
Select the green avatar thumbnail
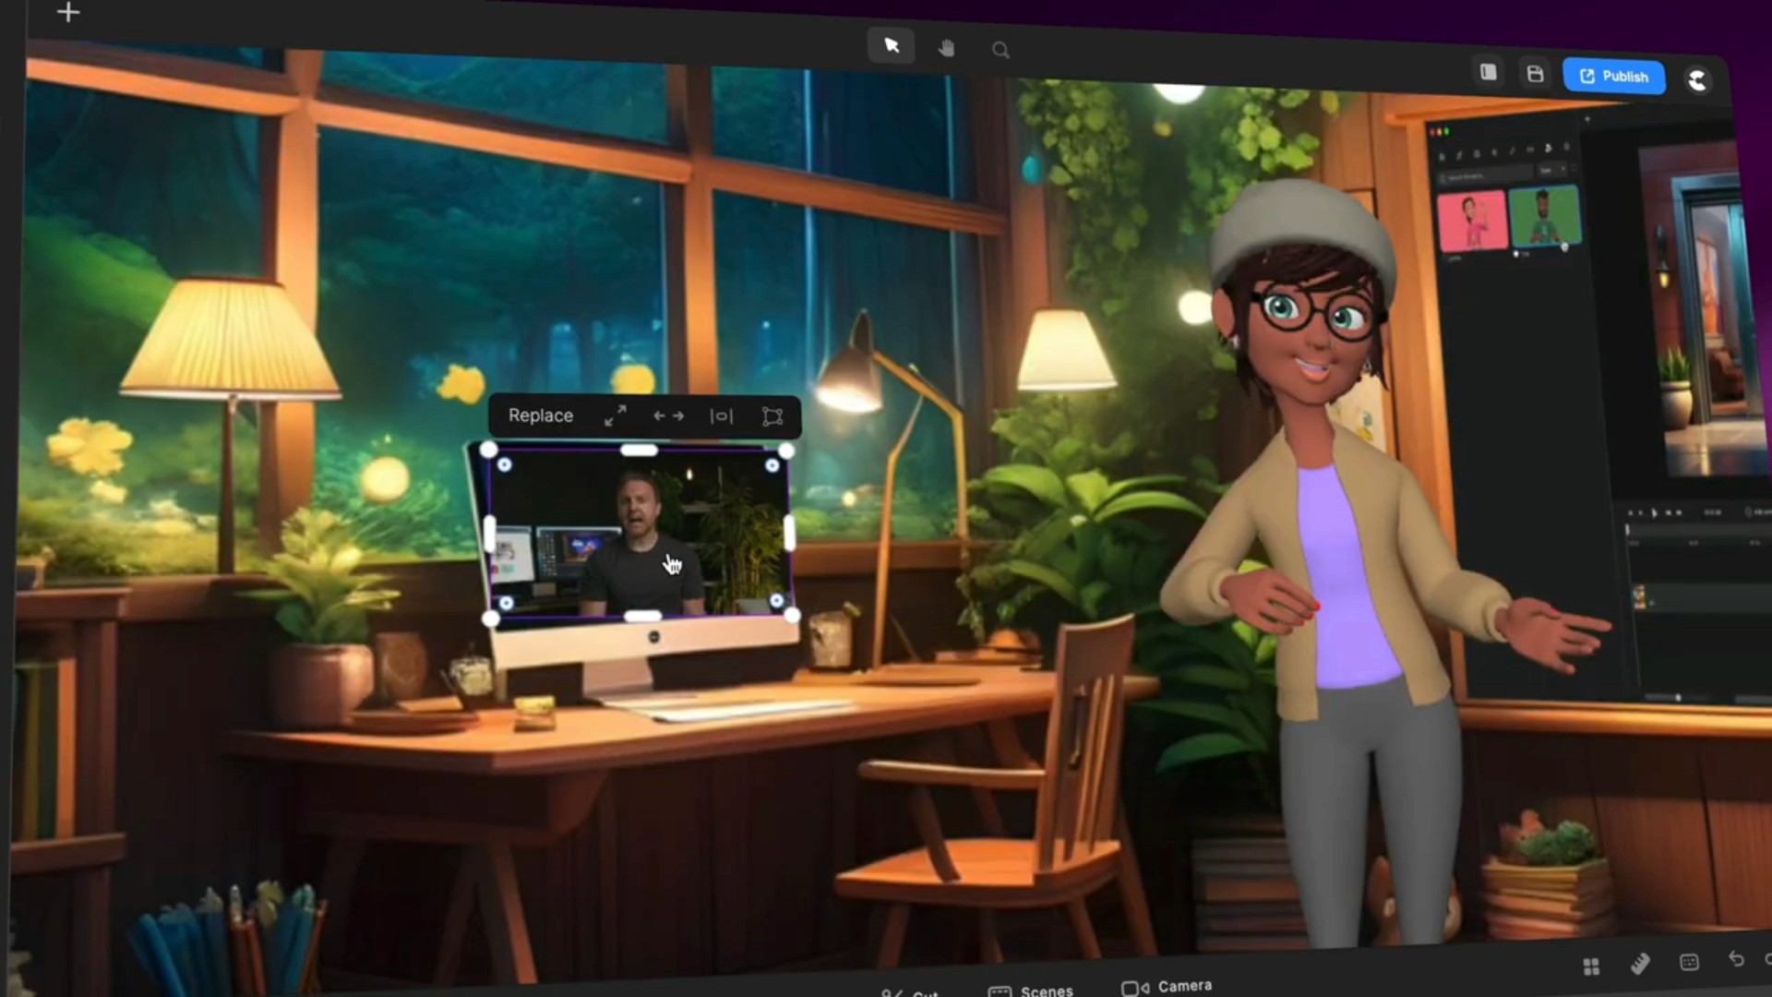[x=1544, y=217]
